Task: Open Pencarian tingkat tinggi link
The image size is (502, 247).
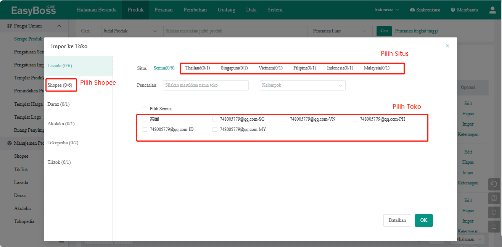Action: point(416,31)
